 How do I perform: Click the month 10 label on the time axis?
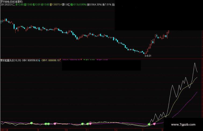point(66,130)
